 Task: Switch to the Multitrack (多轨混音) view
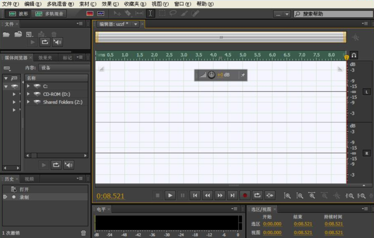(49, 14)
